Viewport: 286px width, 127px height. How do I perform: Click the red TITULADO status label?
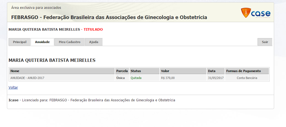pos(93,29)
